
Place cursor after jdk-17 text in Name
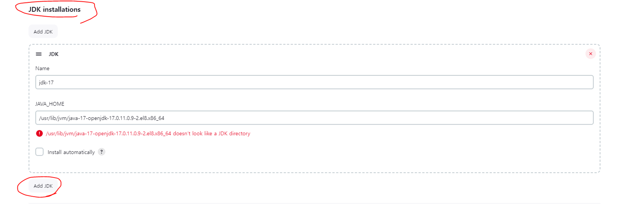click(x=54, y=83)
